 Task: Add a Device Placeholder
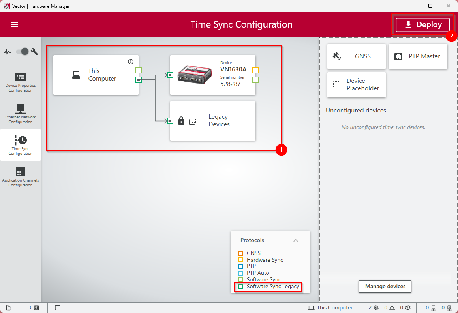pyautogui.click(x=356, y=84)
